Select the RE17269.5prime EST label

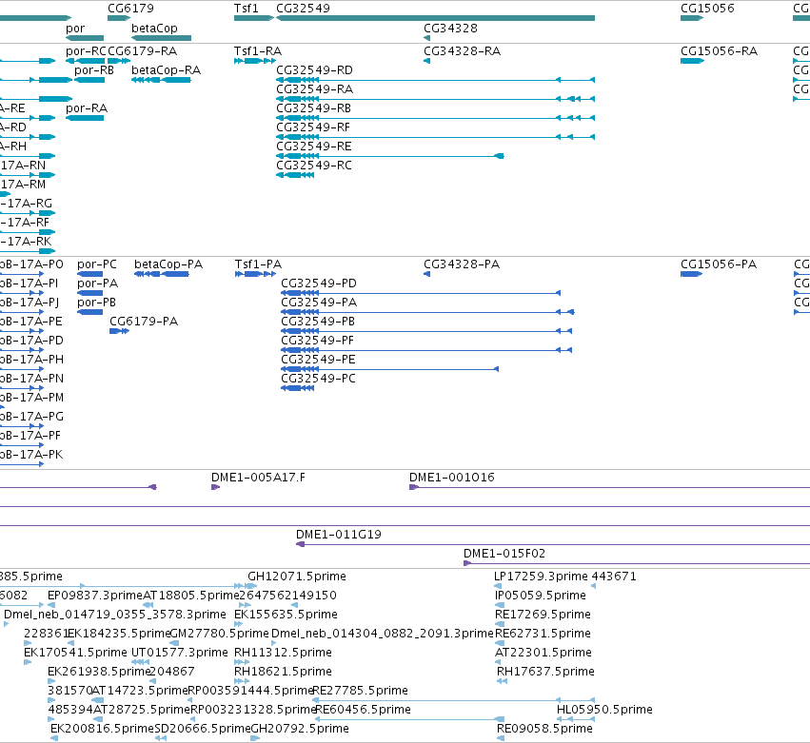pos(543,615)
